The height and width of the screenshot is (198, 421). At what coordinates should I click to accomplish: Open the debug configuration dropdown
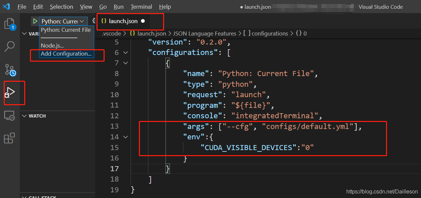coord(81,21)
